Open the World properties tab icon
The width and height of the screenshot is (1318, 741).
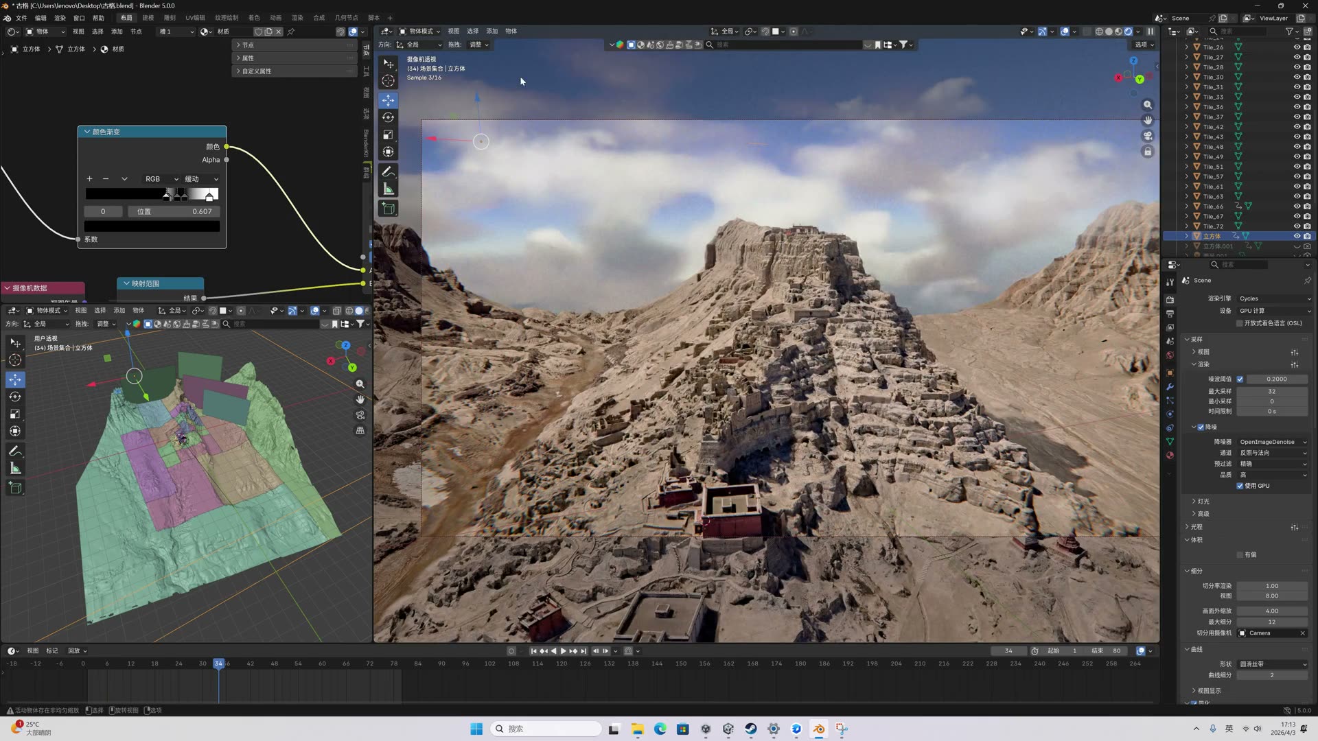[1170, 355]
